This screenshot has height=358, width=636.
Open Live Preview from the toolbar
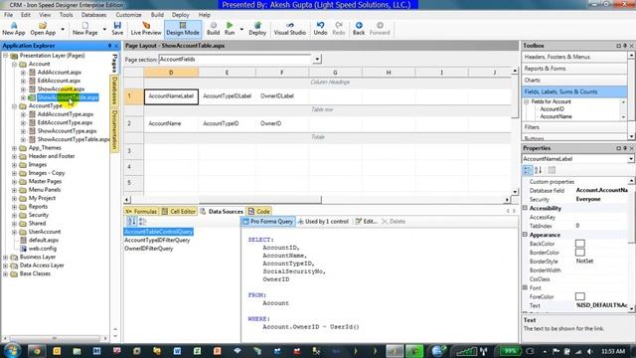click(x=146, y=29)
